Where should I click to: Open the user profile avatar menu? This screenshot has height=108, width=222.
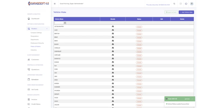pos(192,4)
